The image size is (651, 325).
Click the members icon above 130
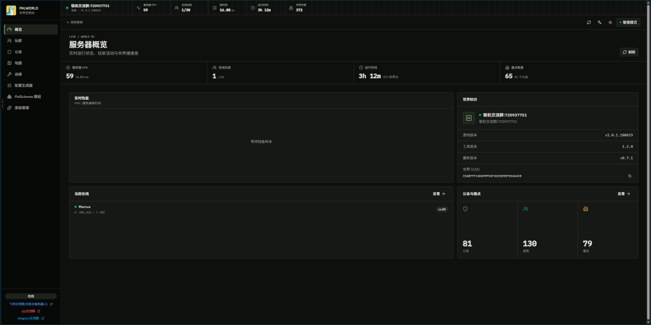(525, 209)
